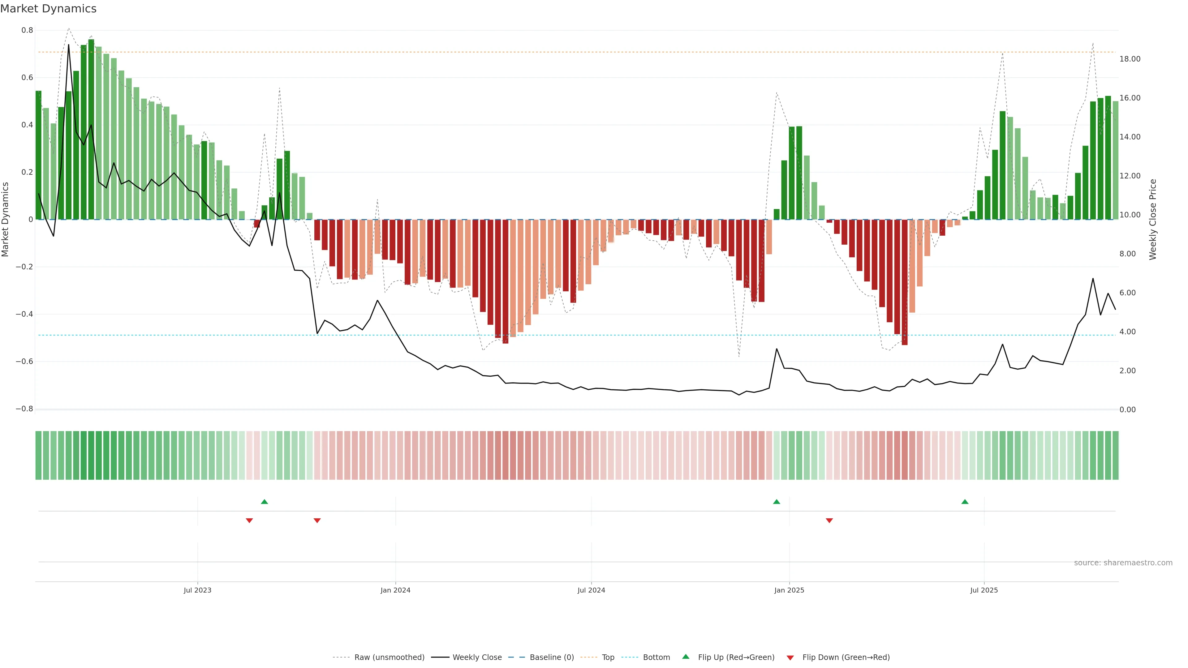Viewport: 1188px width, 668px height.
Task: Click the Market Dynamics chart title
Action: 49,9
